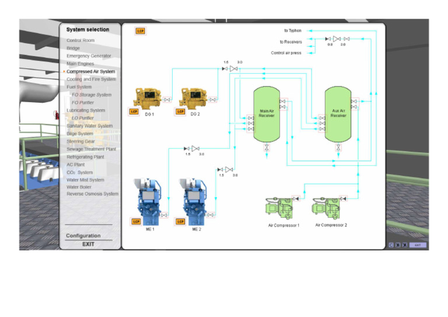Screen dimensions: 448x317
Task: Click the reducing valve on ME 1 supply line
Action: 195,149
